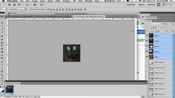Enable Show Transform Controls checkbox

tap(29, 10)
